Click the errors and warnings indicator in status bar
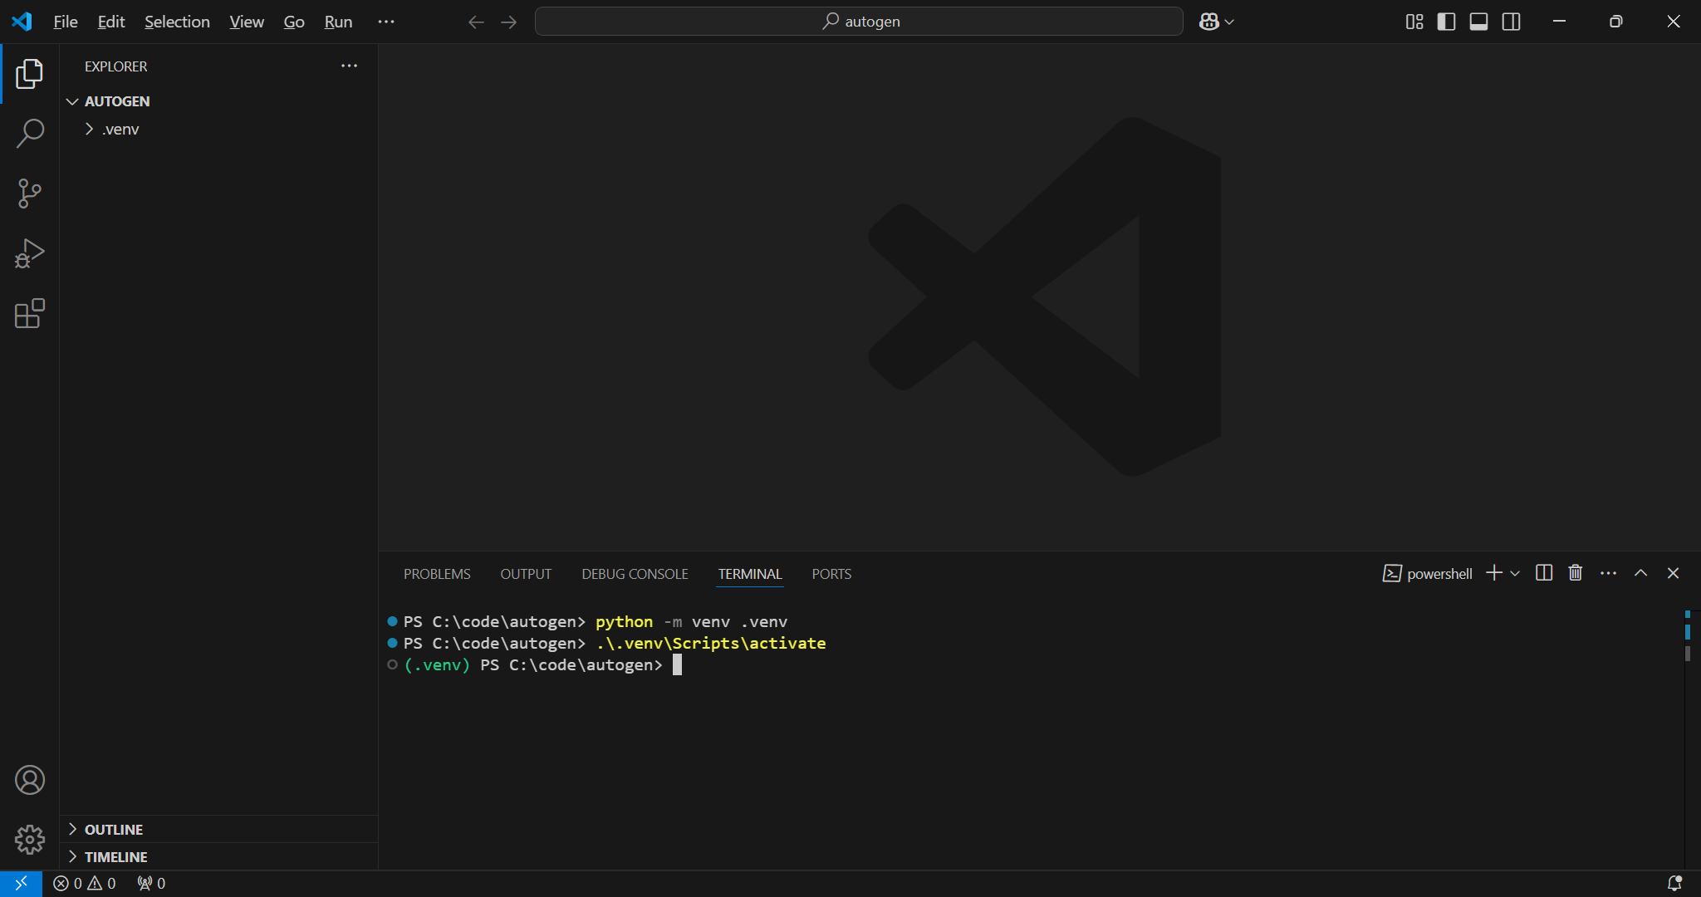 [x=84, y=883]
